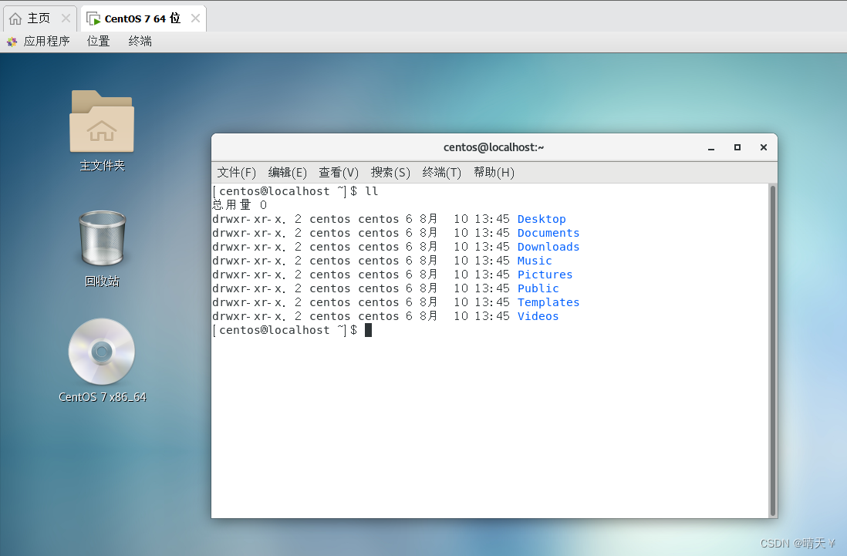The width and height of the screenshot is (847, 556).
Task: Open the 终端 menu in top panel
Action: pyautogui.click(x=140, y=42)
